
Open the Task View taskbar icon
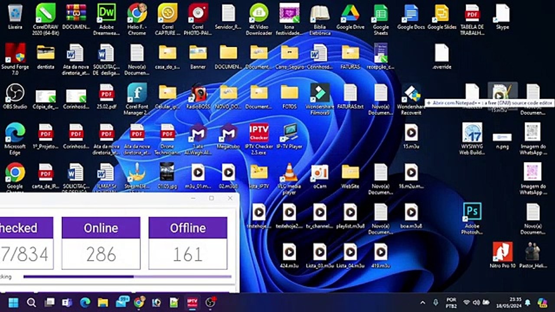tap(49, 302)
